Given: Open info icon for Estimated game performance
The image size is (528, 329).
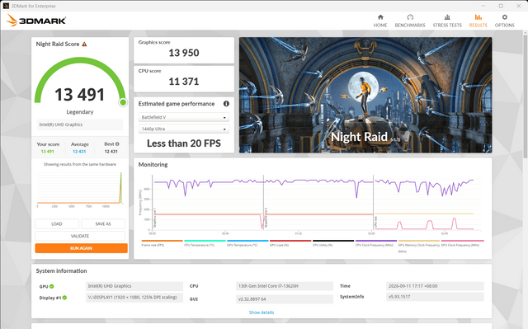Looking at the screenshot, I should pyautogui.click(x=226, y=104).
